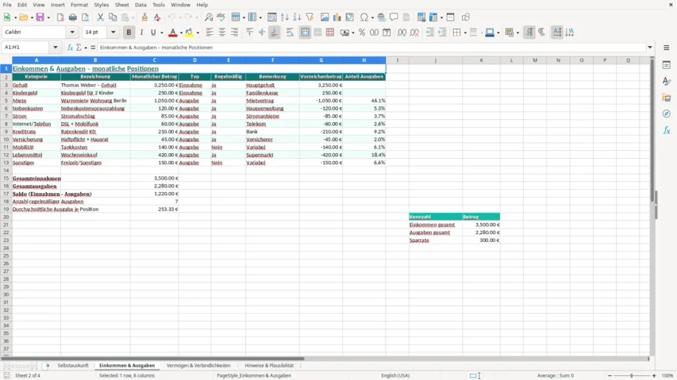Clear direct formatting with the eraser icon

(157, 17)
